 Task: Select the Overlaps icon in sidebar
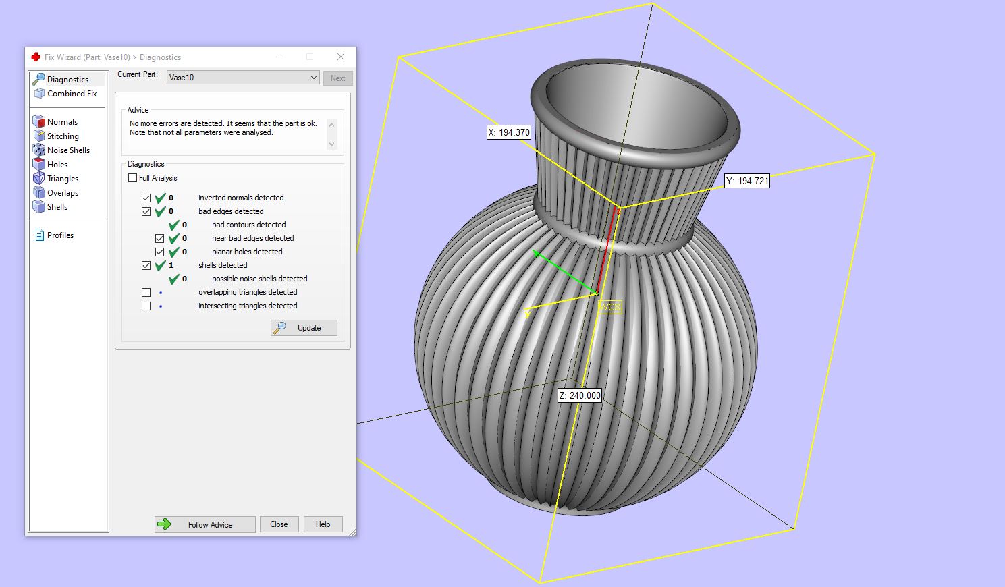tap(39, 193)
